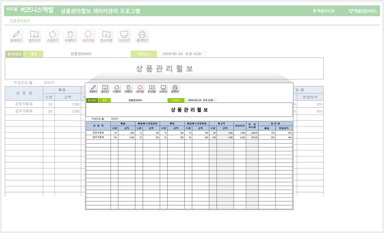Screen dimensions: 384x233
Task: Click 상품명 column header in background sheet
Action: (24, 93)
